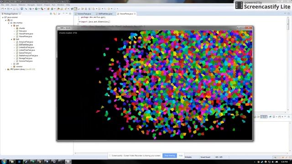Image resolution: width=292 pixels, height=164 pixels.
Task: Maximize the editor area
Action: [289, 14]
